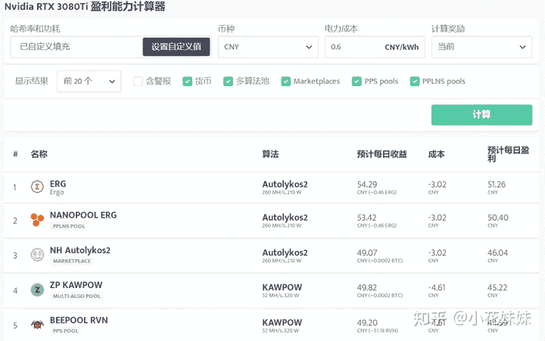Click the NH Autolykos2 marketplace icon
Image resolution: width=545 pixels, height=341 pixels.
(x=37, y=255)
